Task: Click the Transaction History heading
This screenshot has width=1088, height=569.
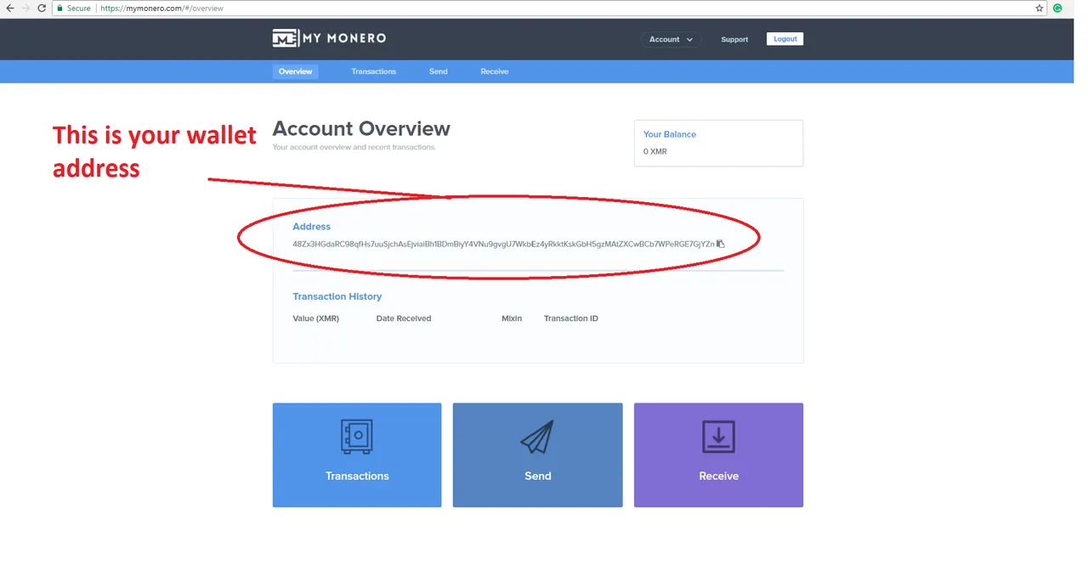Action: pos(337,296)
